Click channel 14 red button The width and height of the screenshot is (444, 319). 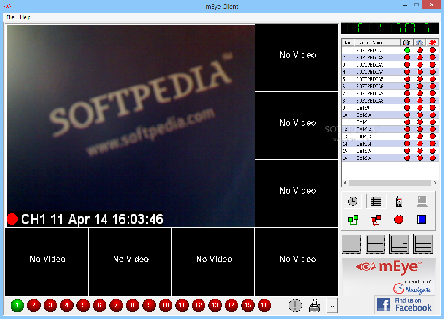click(232, 305)
